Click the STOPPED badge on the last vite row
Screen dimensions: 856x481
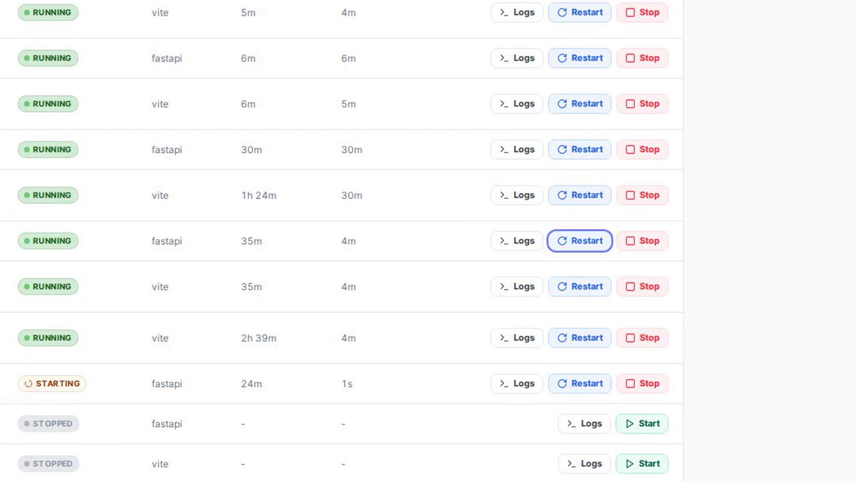(x=49, y=464)
